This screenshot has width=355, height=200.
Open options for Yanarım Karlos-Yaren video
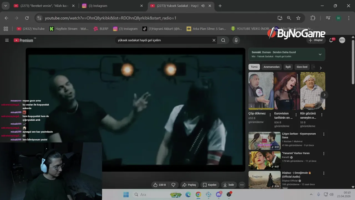pos(324,154)
